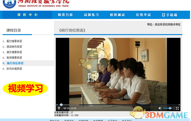Click the 当前播放时间: 13.298 text
Screen dimensions: 191x121
(x=66, y=115)
